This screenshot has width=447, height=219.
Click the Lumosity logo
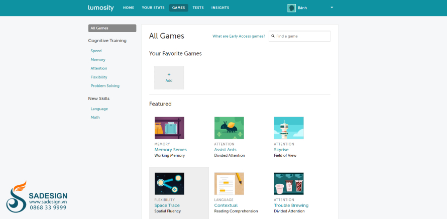[x=100, y=8]
